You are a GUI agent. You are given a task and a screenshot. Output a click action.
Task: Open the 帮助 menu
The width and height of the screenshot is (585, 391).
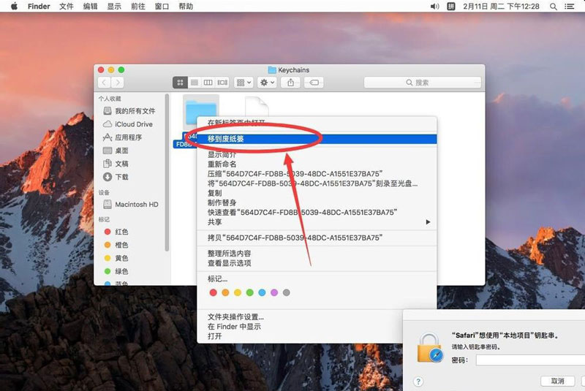(186, 7)
